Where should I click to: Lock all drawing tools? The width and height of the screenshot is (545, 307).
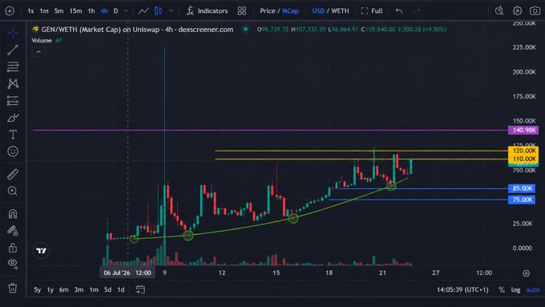(13, 248)
